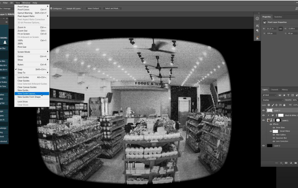Image resolution: width=298 pixels, height=188 pixels.
Task: Lock image pixels brush icon
Action: [x=273, y=105]
